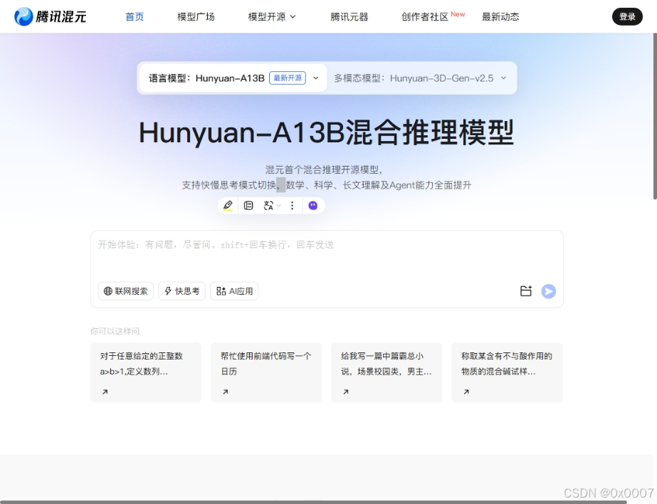657x504 pixels.
Task: Open the 模型开源 navigation dropdown
Action: (x=273, y=16)
